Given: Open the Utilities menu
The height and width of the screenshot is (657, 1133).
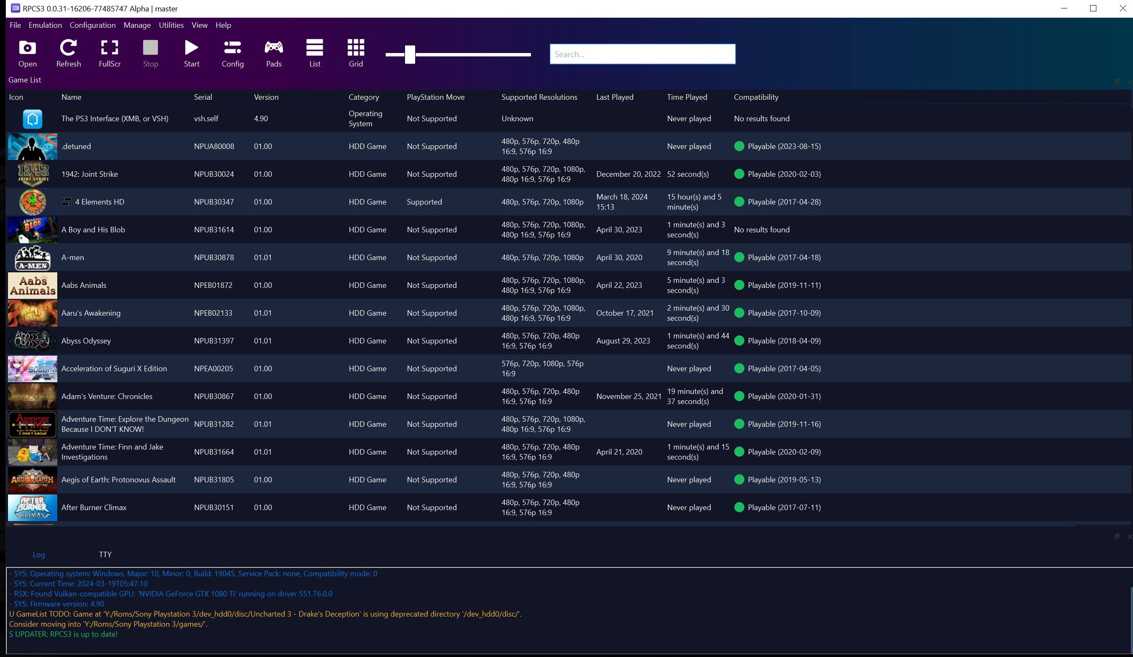Looking at the screenshot, I should tap(171, 25).
